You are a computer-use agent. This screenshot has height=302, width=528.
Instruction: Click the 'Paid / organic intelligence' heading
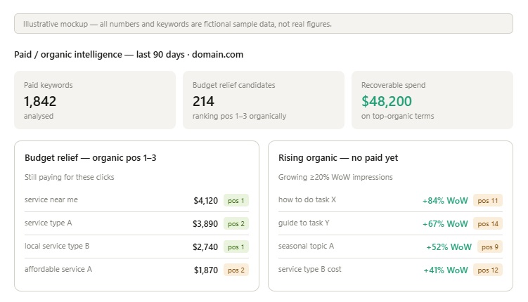(x=129, y=55)
